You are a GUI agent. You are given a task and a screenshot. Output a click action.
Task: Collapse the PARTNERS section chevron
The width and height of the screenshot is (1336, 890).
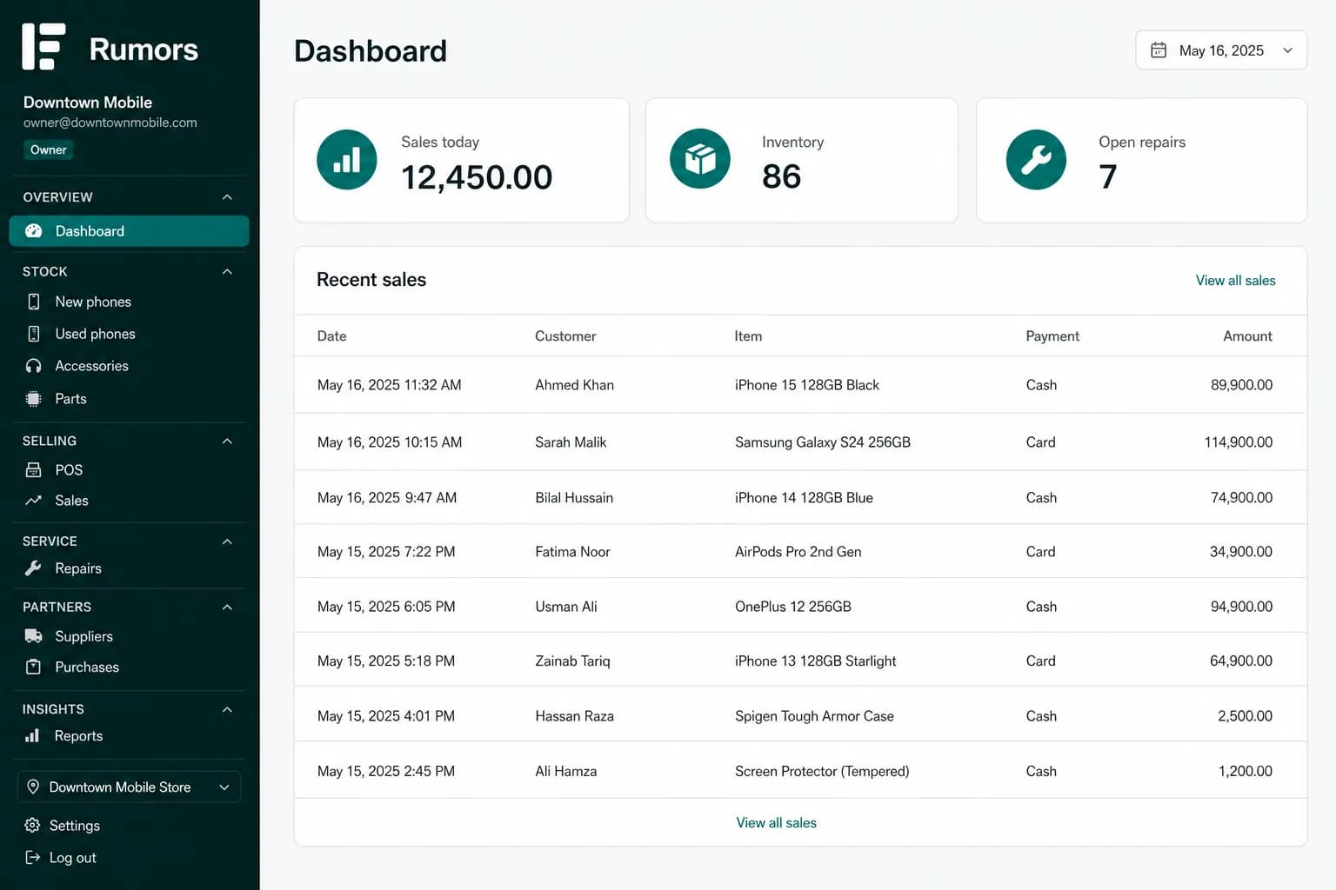click(227, 608)
